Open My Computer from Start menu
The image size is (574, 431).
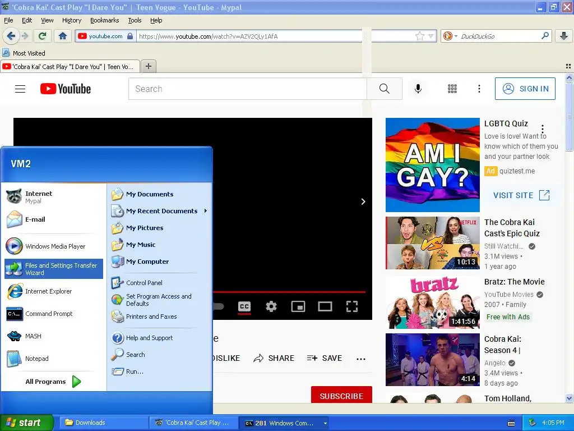pyautogui.click(x=160, y=262)
